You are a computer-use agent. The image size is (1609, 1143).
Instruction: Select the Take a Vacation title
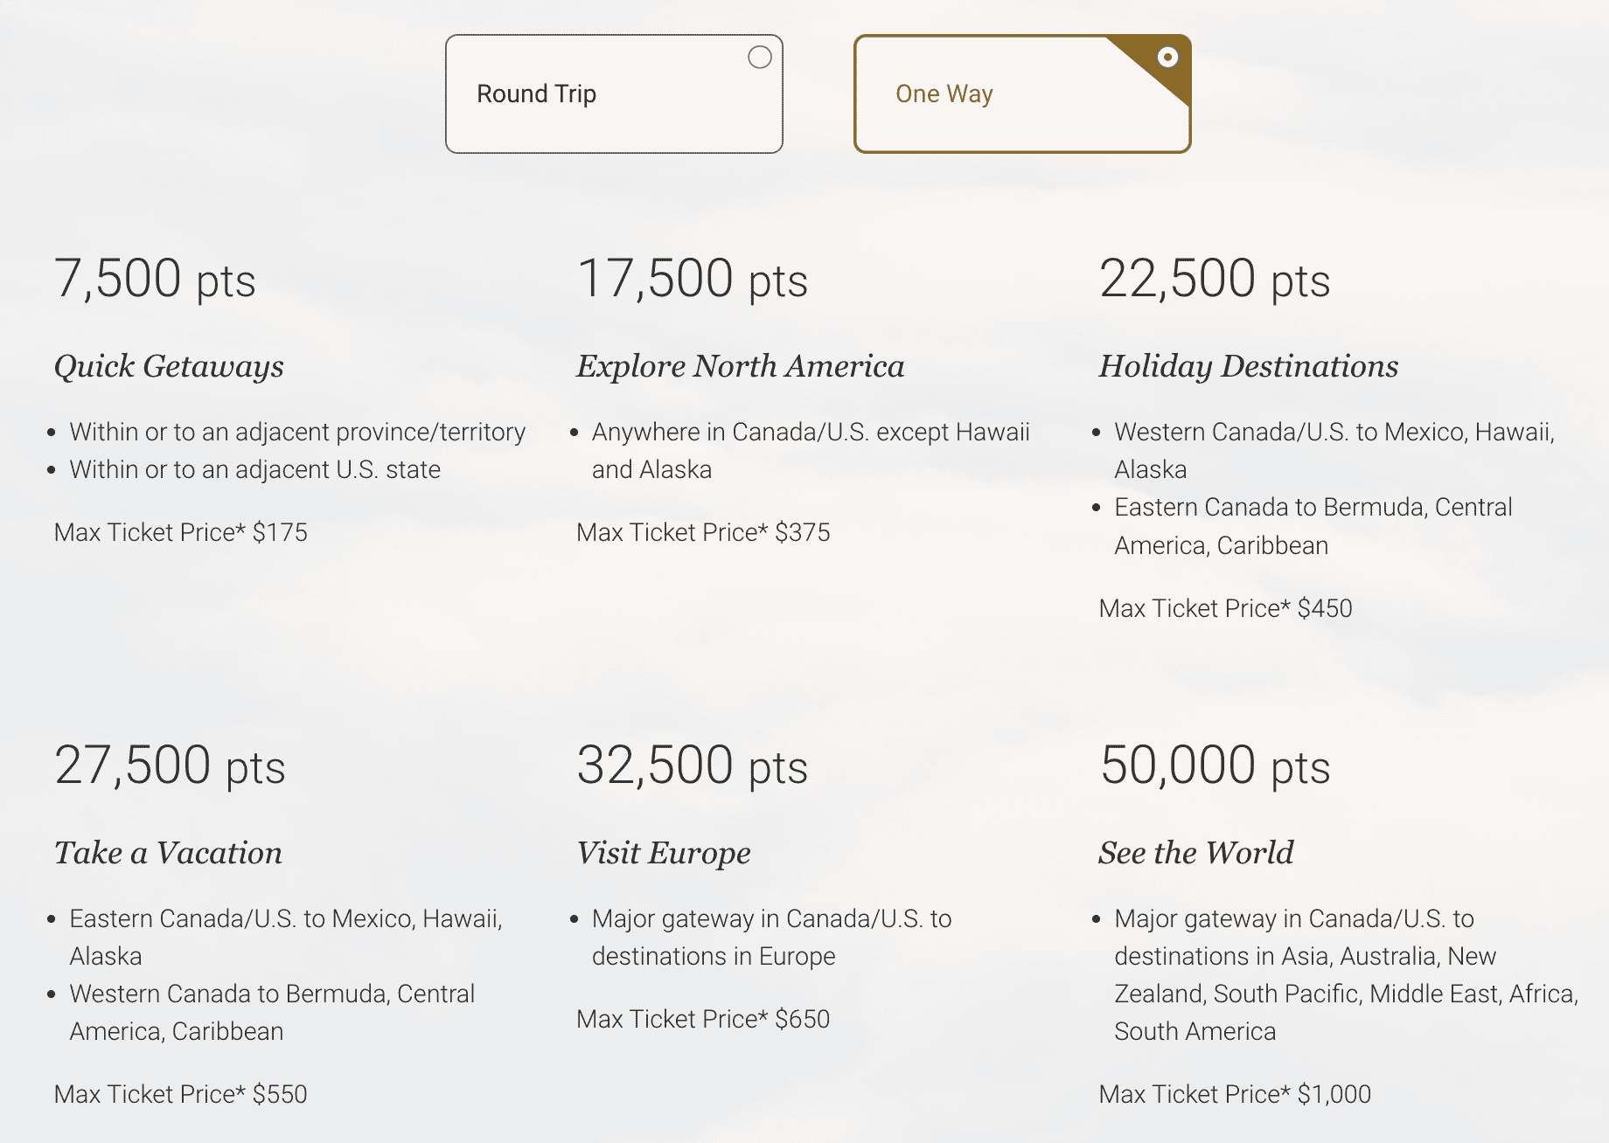[x=168, y=853]
